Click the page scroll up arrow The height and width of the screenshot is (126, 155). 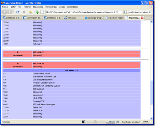(x=152, y=22)
